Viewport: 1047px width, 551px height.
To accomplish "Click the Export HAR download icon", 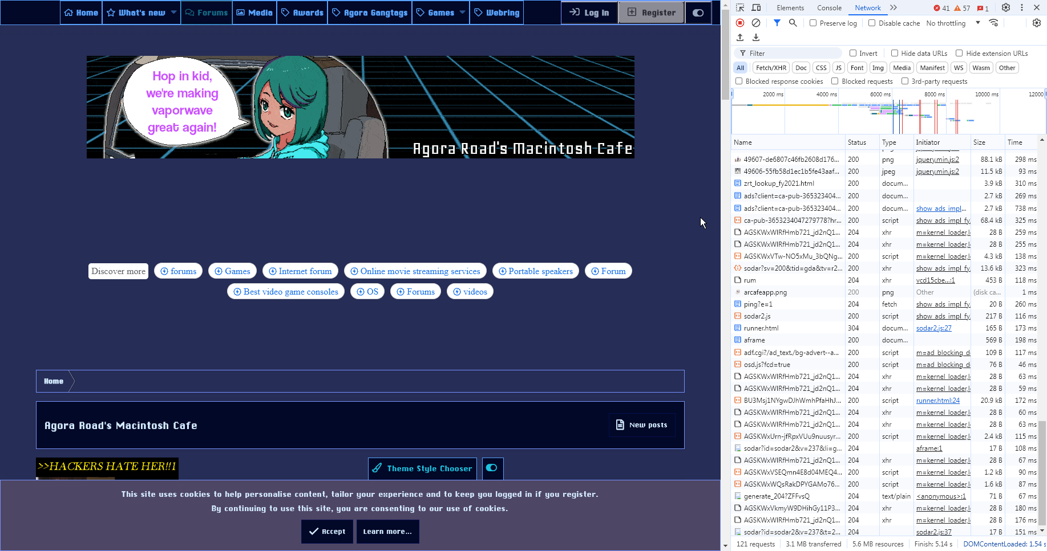I will tap(756, 38).
